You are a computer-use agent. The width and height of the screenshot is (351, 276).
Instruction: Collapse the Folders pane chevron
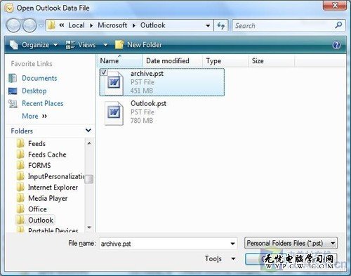click(x=88, y=131)
